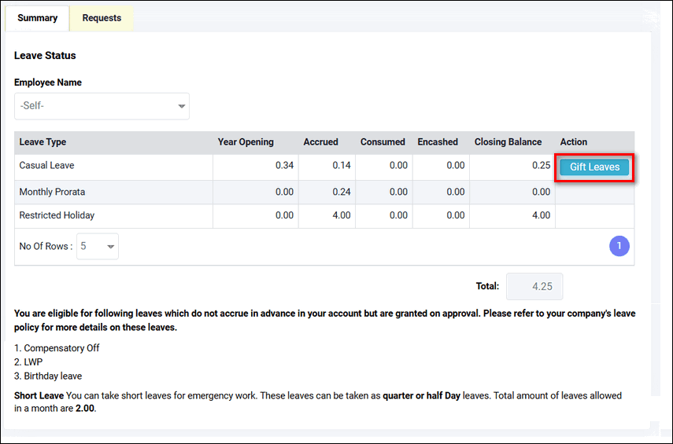Screen dimensions: 673x444
Task: Click Restricted Holiday closing balance 4.00
Action: [x=540, y=215]
